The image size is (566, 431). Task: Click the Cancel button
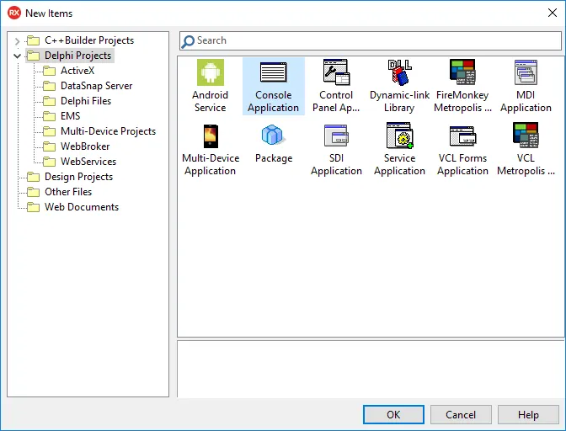point(461,414)
